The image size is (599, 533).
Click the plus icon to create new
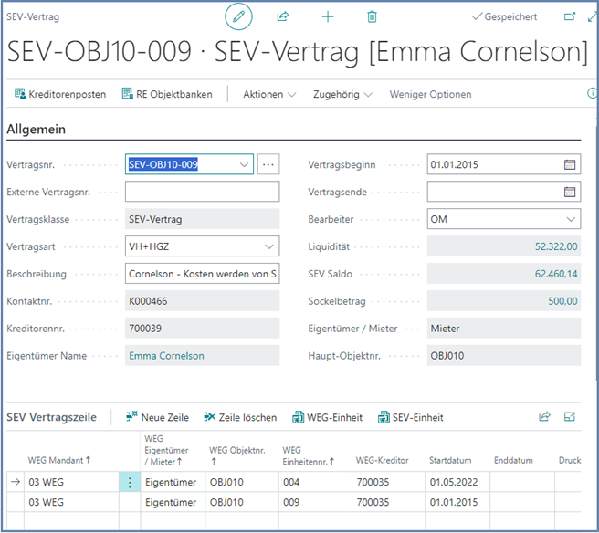pyautogui.click(x=328, y=17)
